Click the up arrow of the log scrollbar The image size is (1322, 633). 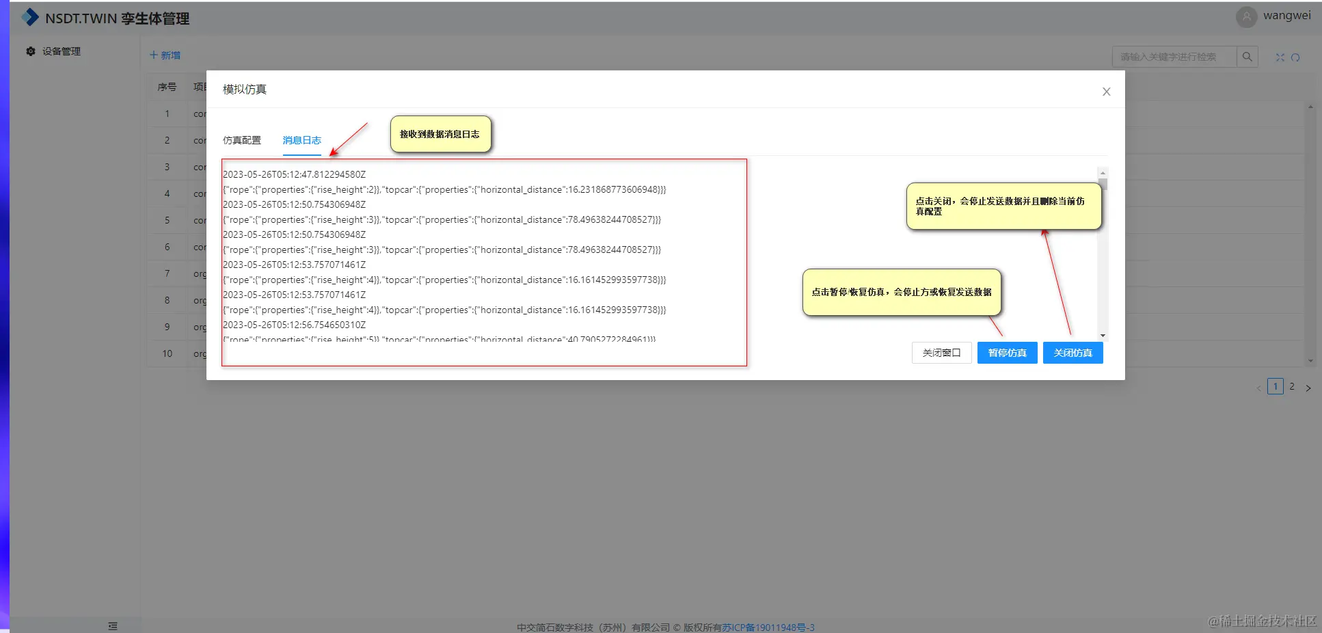coord(1103,173)
